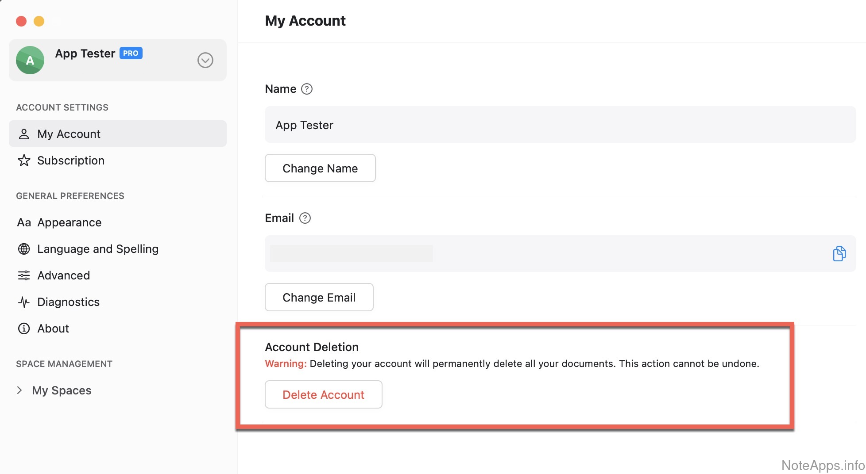The width and height of the screenshot is (866, 474).
Task: Click the Name field showing App Tester
Action: tap(560, 125)
